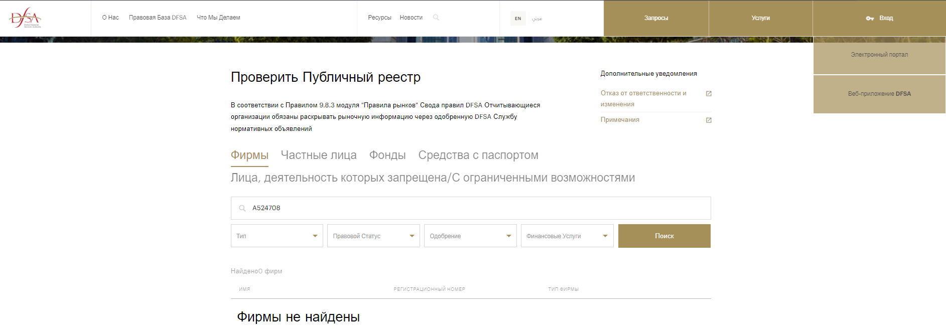Image resolution: width=946 pixels, height=331 pixels.
Task: Open the Ресурсы menu
Action: 379,18
